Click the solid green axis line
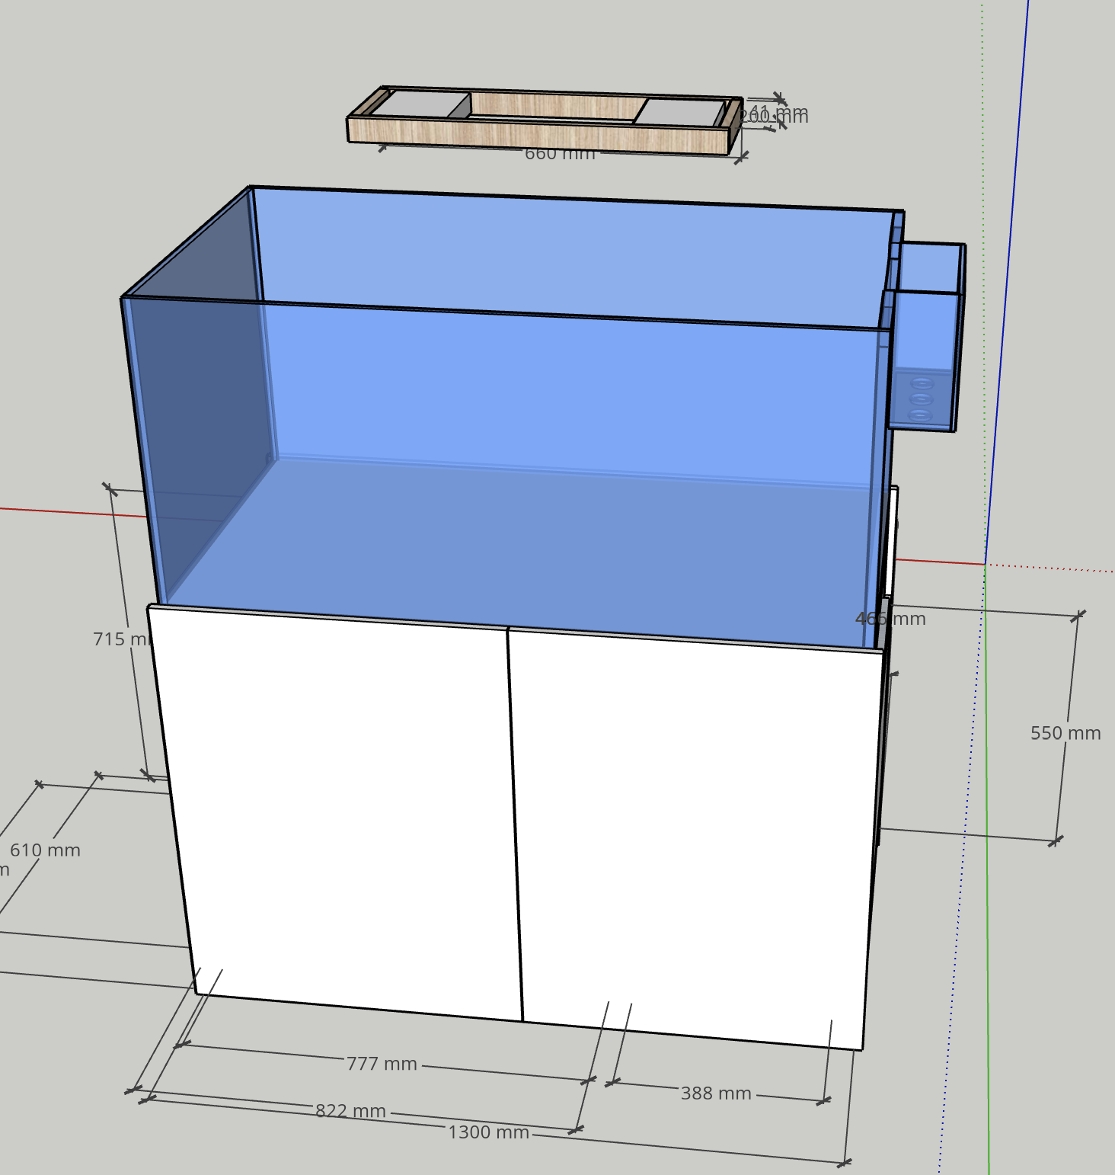The height and width of the screenshot is (1175, 1115). (x=988, y=914)
